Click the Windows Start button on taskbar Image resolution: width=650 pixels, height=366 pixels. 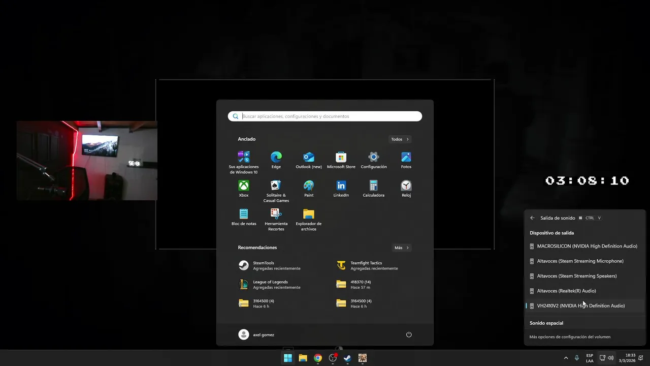point(288,358)
